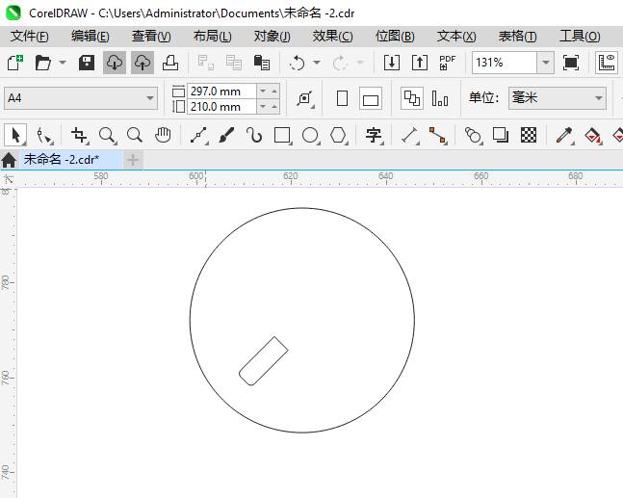Image resolution: width=623 pixels, height=498 pixels.
Task: Select the Shape edit tool
Action: click(44, 135)
